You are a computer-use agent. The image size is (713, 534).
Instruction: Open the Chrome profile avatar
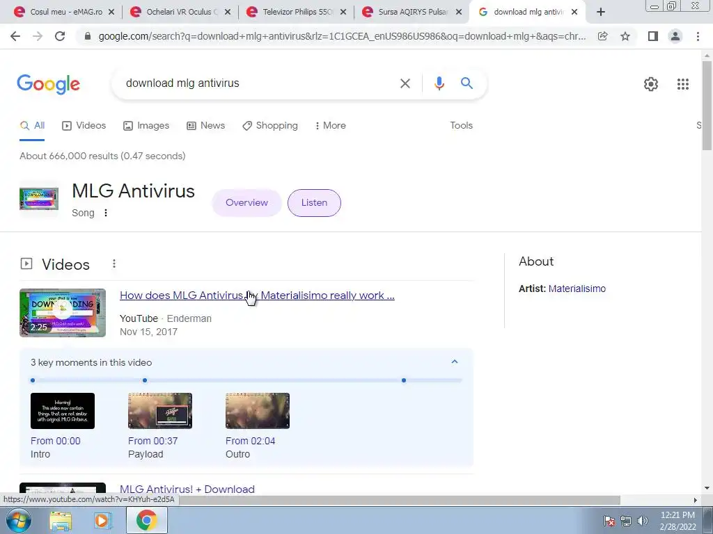675,36
